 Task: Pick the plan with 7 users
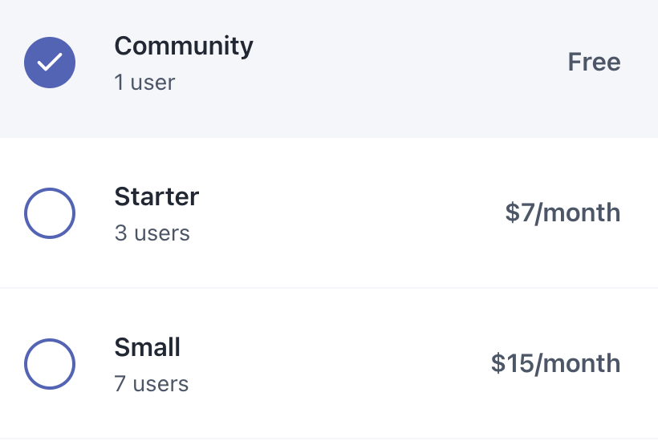coord(329,363)
